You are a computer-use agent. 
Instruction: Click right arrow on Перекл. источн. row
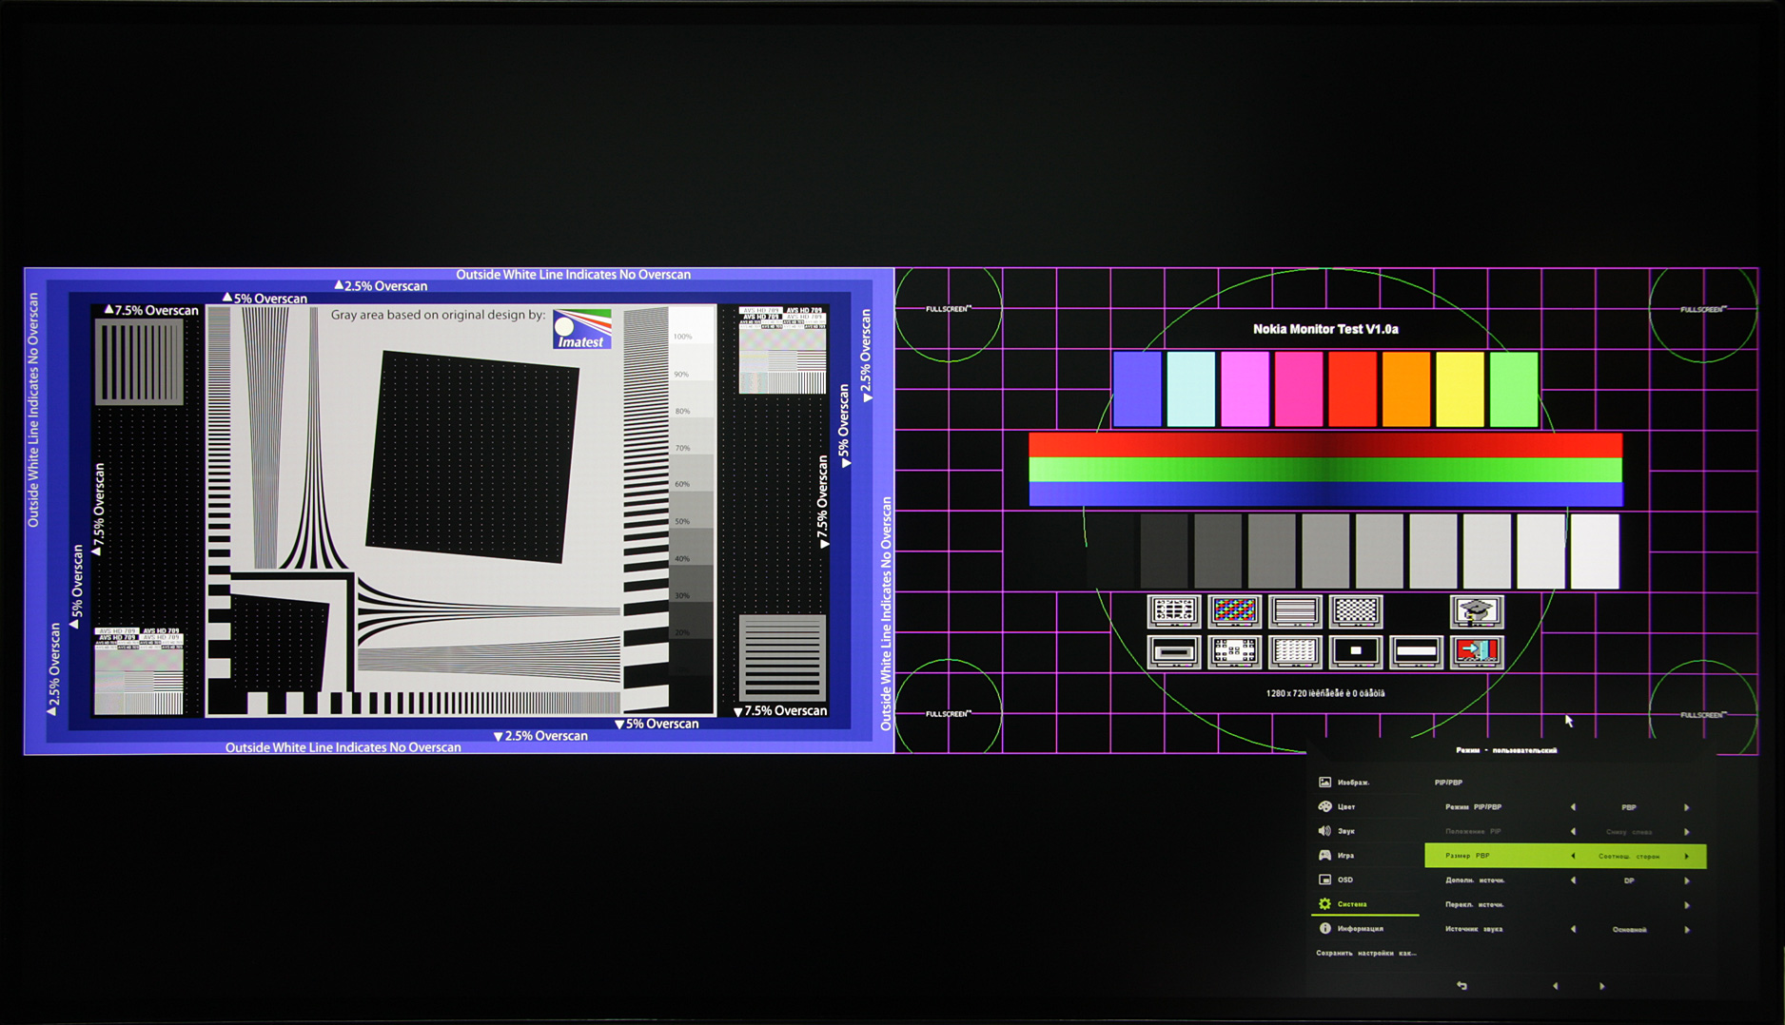1687,905
